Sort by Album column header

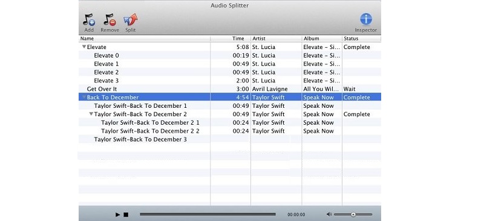tap(322, 39)
